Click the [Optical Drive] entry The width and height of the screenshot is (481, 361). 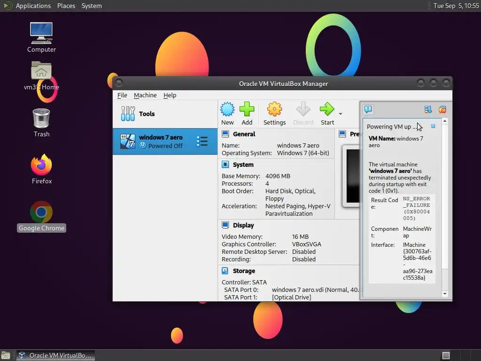click(x=291, y=297)
